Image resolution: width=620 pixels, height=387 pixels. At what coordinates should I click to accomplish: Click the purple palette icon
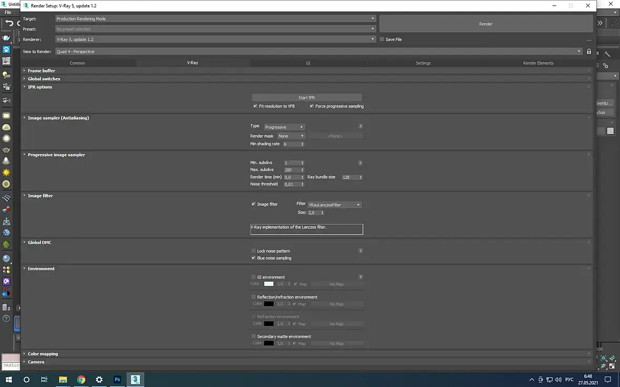(6, 281)
